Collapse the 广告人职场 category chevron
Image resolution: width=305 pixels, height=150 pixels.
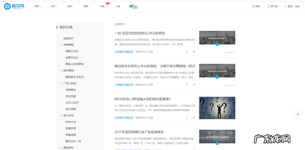click(x=61, y=83)
